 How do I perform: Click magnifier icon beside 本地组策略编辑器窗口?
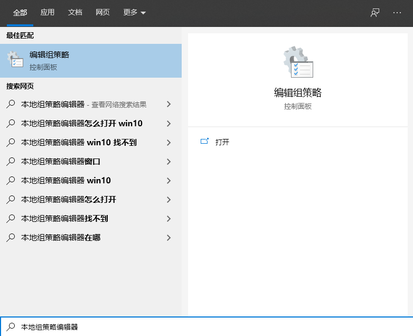pos(11,162)
